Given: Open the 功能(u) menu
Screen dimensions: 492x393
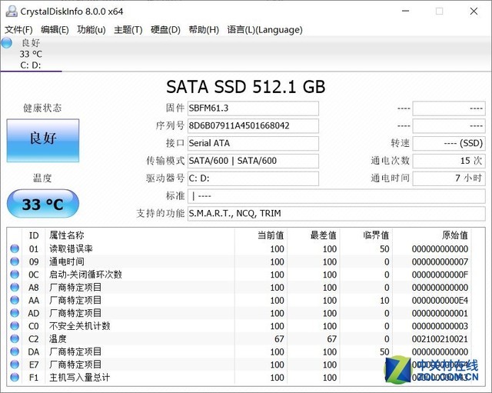Looking at the screenshot, I should pos(91,30).
